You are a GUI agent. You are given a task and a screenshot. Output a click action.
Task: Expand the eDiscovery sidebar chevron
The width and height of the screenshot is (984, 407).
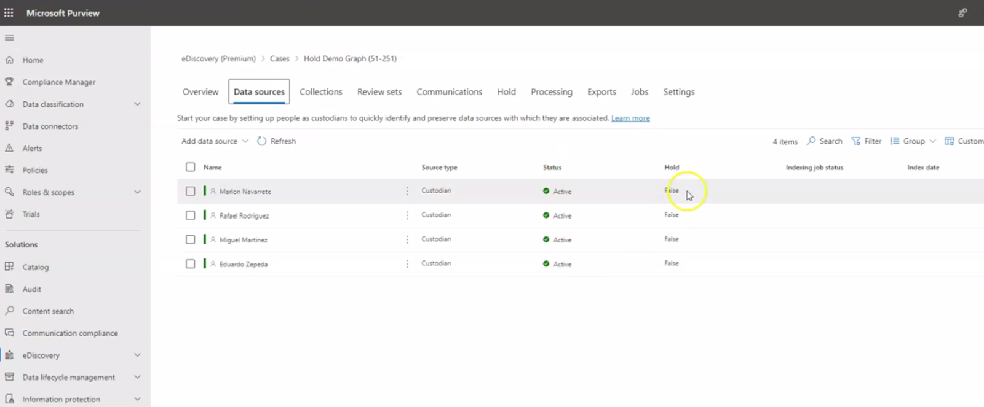point(138,355)
